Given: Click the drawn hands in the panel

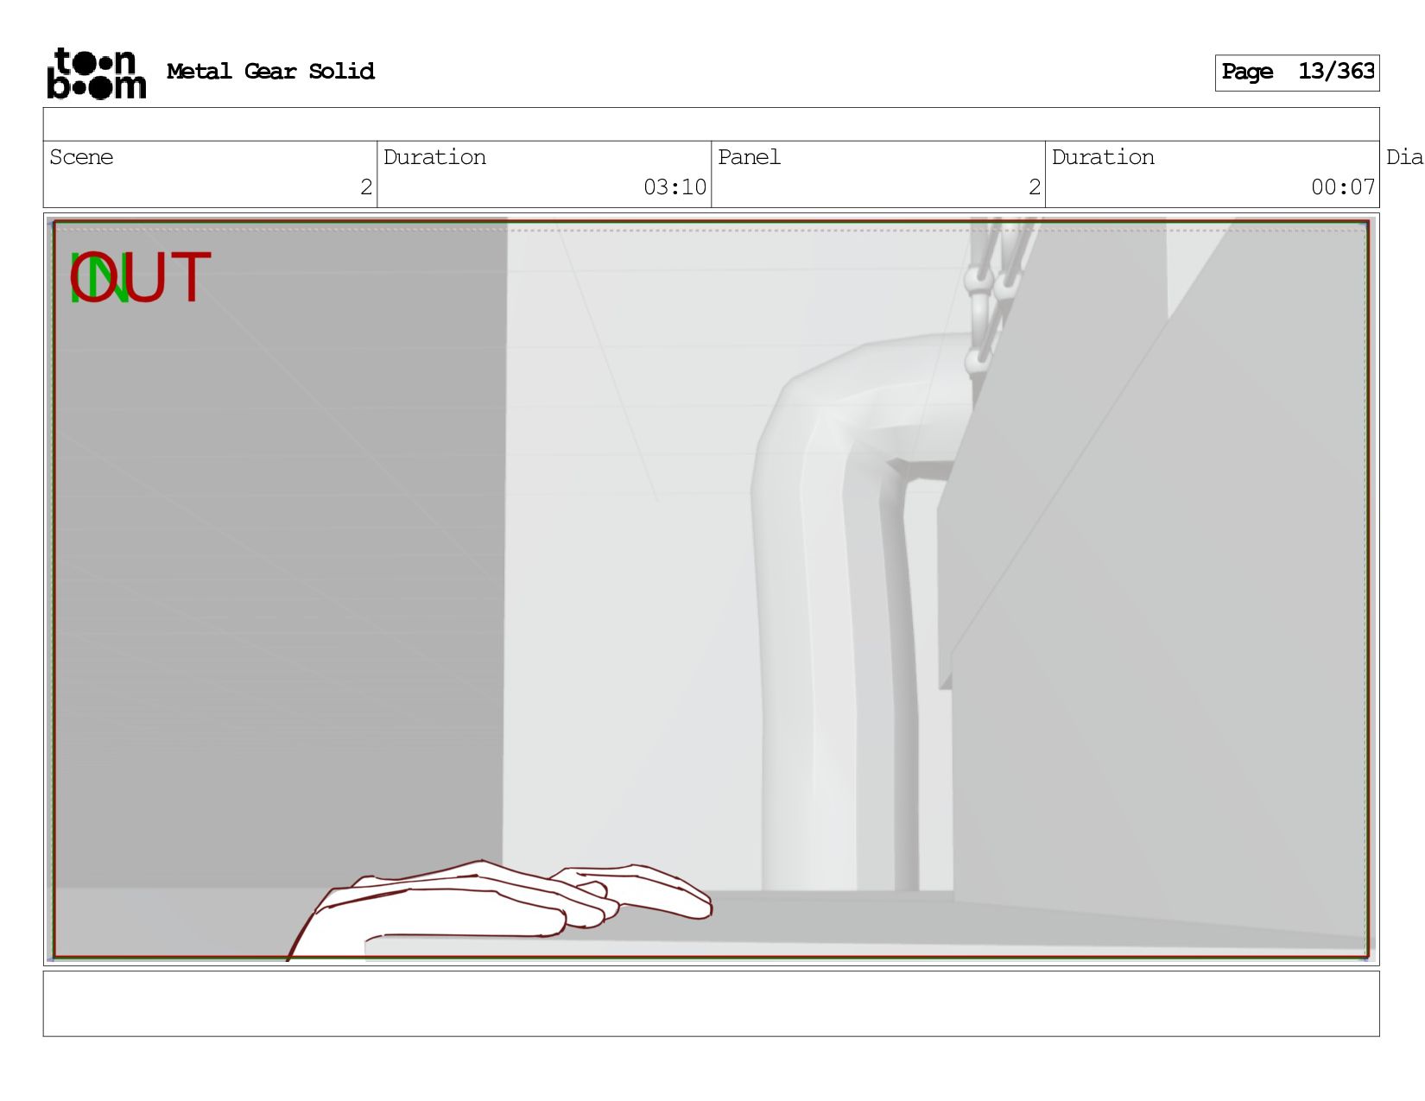Looking at the screenshot, I should click(x=499, y=909).
